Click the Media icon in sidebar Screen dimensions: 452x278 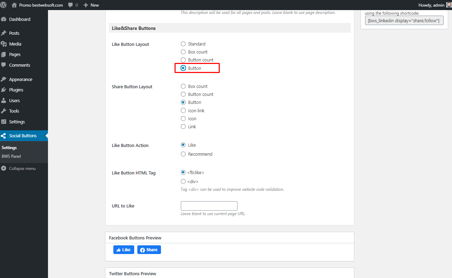click(x=4, y=44)
